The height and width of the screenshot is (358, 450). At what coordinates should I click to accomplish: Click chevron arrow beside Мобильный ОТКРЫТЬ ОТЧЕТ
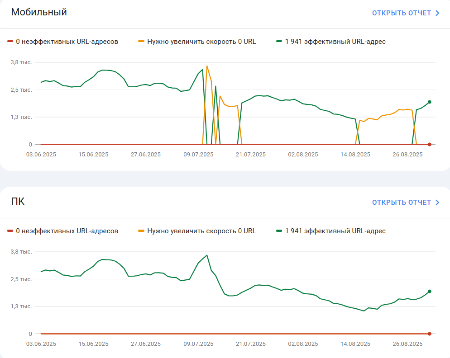coord(437,13)
